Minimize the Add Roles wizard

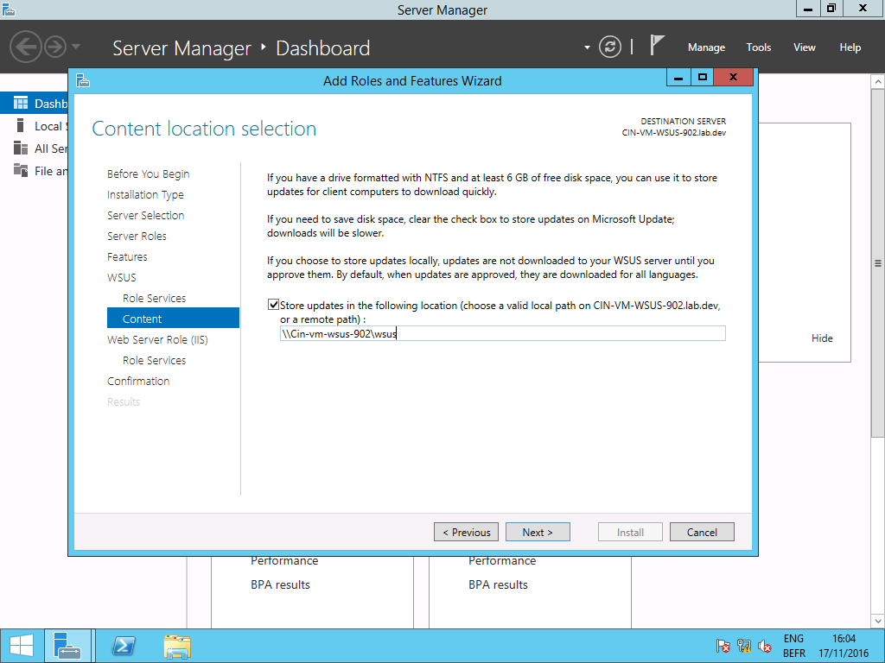[678, 77]
